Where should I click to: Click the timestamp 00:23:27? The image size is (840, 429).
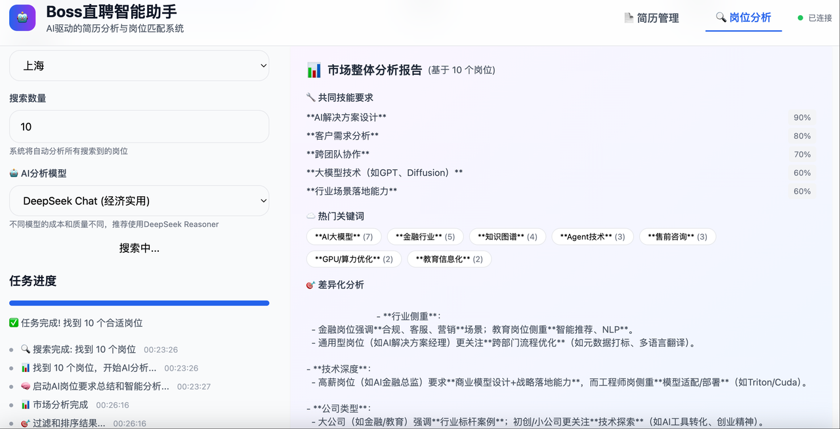(194, 386)
